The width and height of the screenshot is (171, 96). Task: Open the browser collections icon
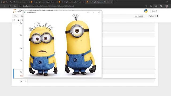coord(161,6)
